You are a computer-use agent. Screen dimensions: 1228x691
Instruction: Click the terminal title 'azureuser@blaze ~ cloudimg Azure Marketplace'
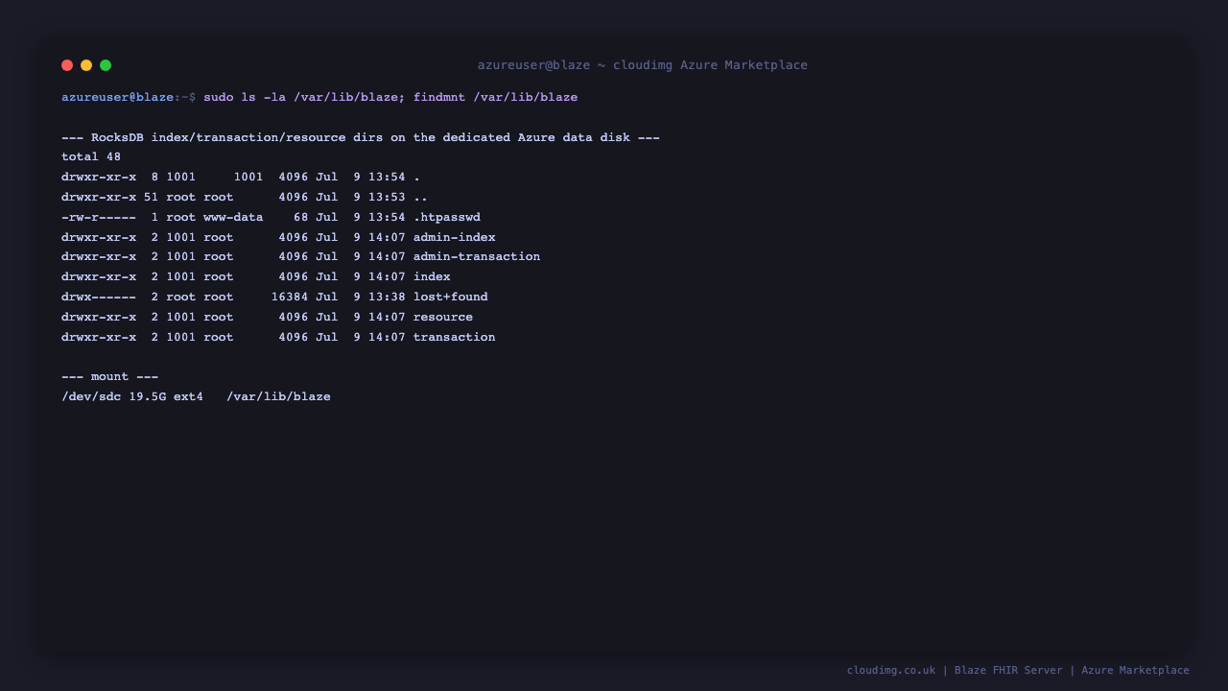(x=643, y=65)
